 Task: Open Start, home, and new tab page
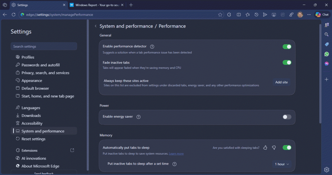[44, 96]
